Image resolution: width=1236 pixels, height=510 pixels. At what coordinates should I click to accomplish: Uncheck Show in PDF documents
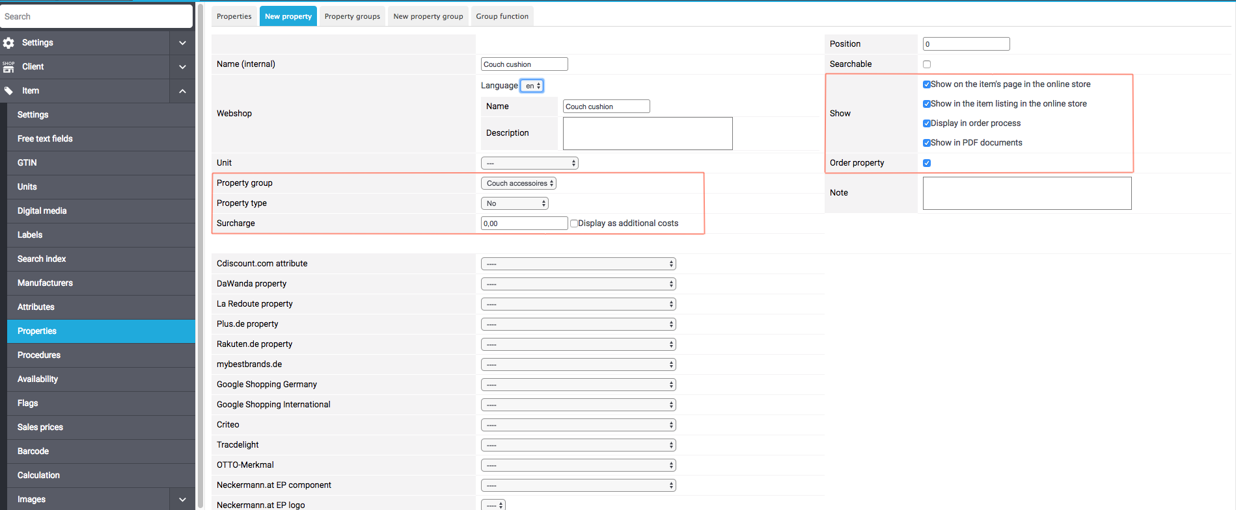(927, 143)
